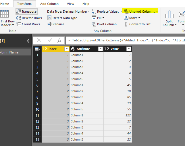Click Value cell containing 44
This screenshot has height=146, width=185.
pos(117,133)
